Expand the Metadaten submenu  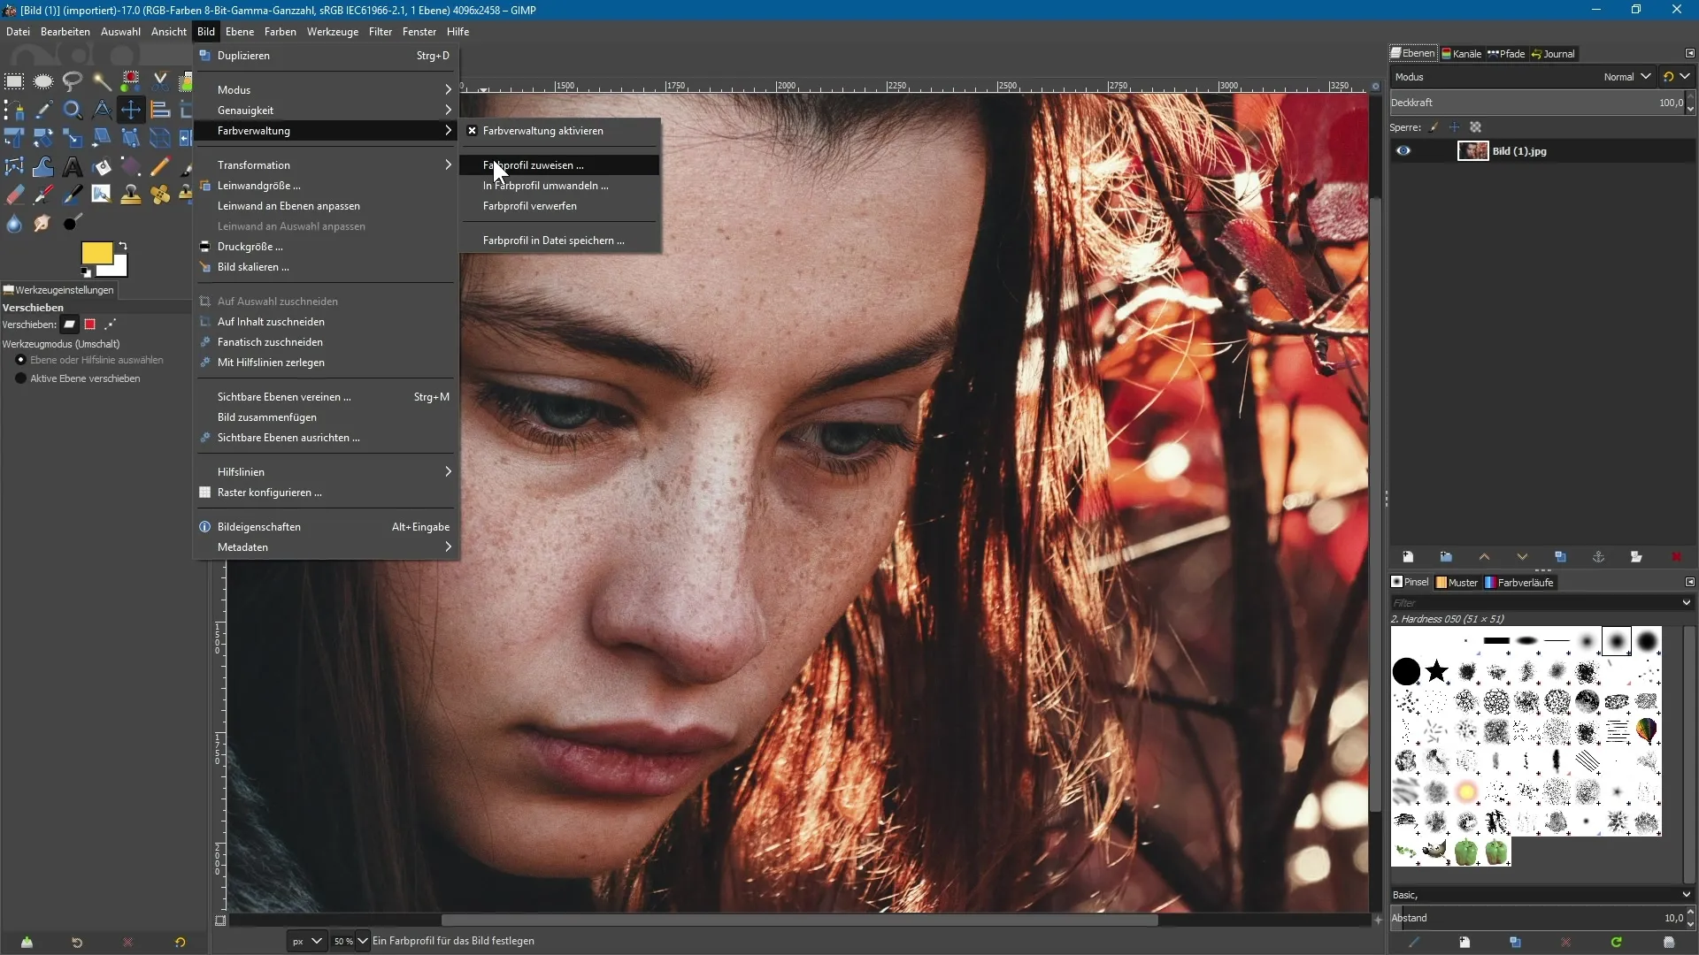(326, 547)
